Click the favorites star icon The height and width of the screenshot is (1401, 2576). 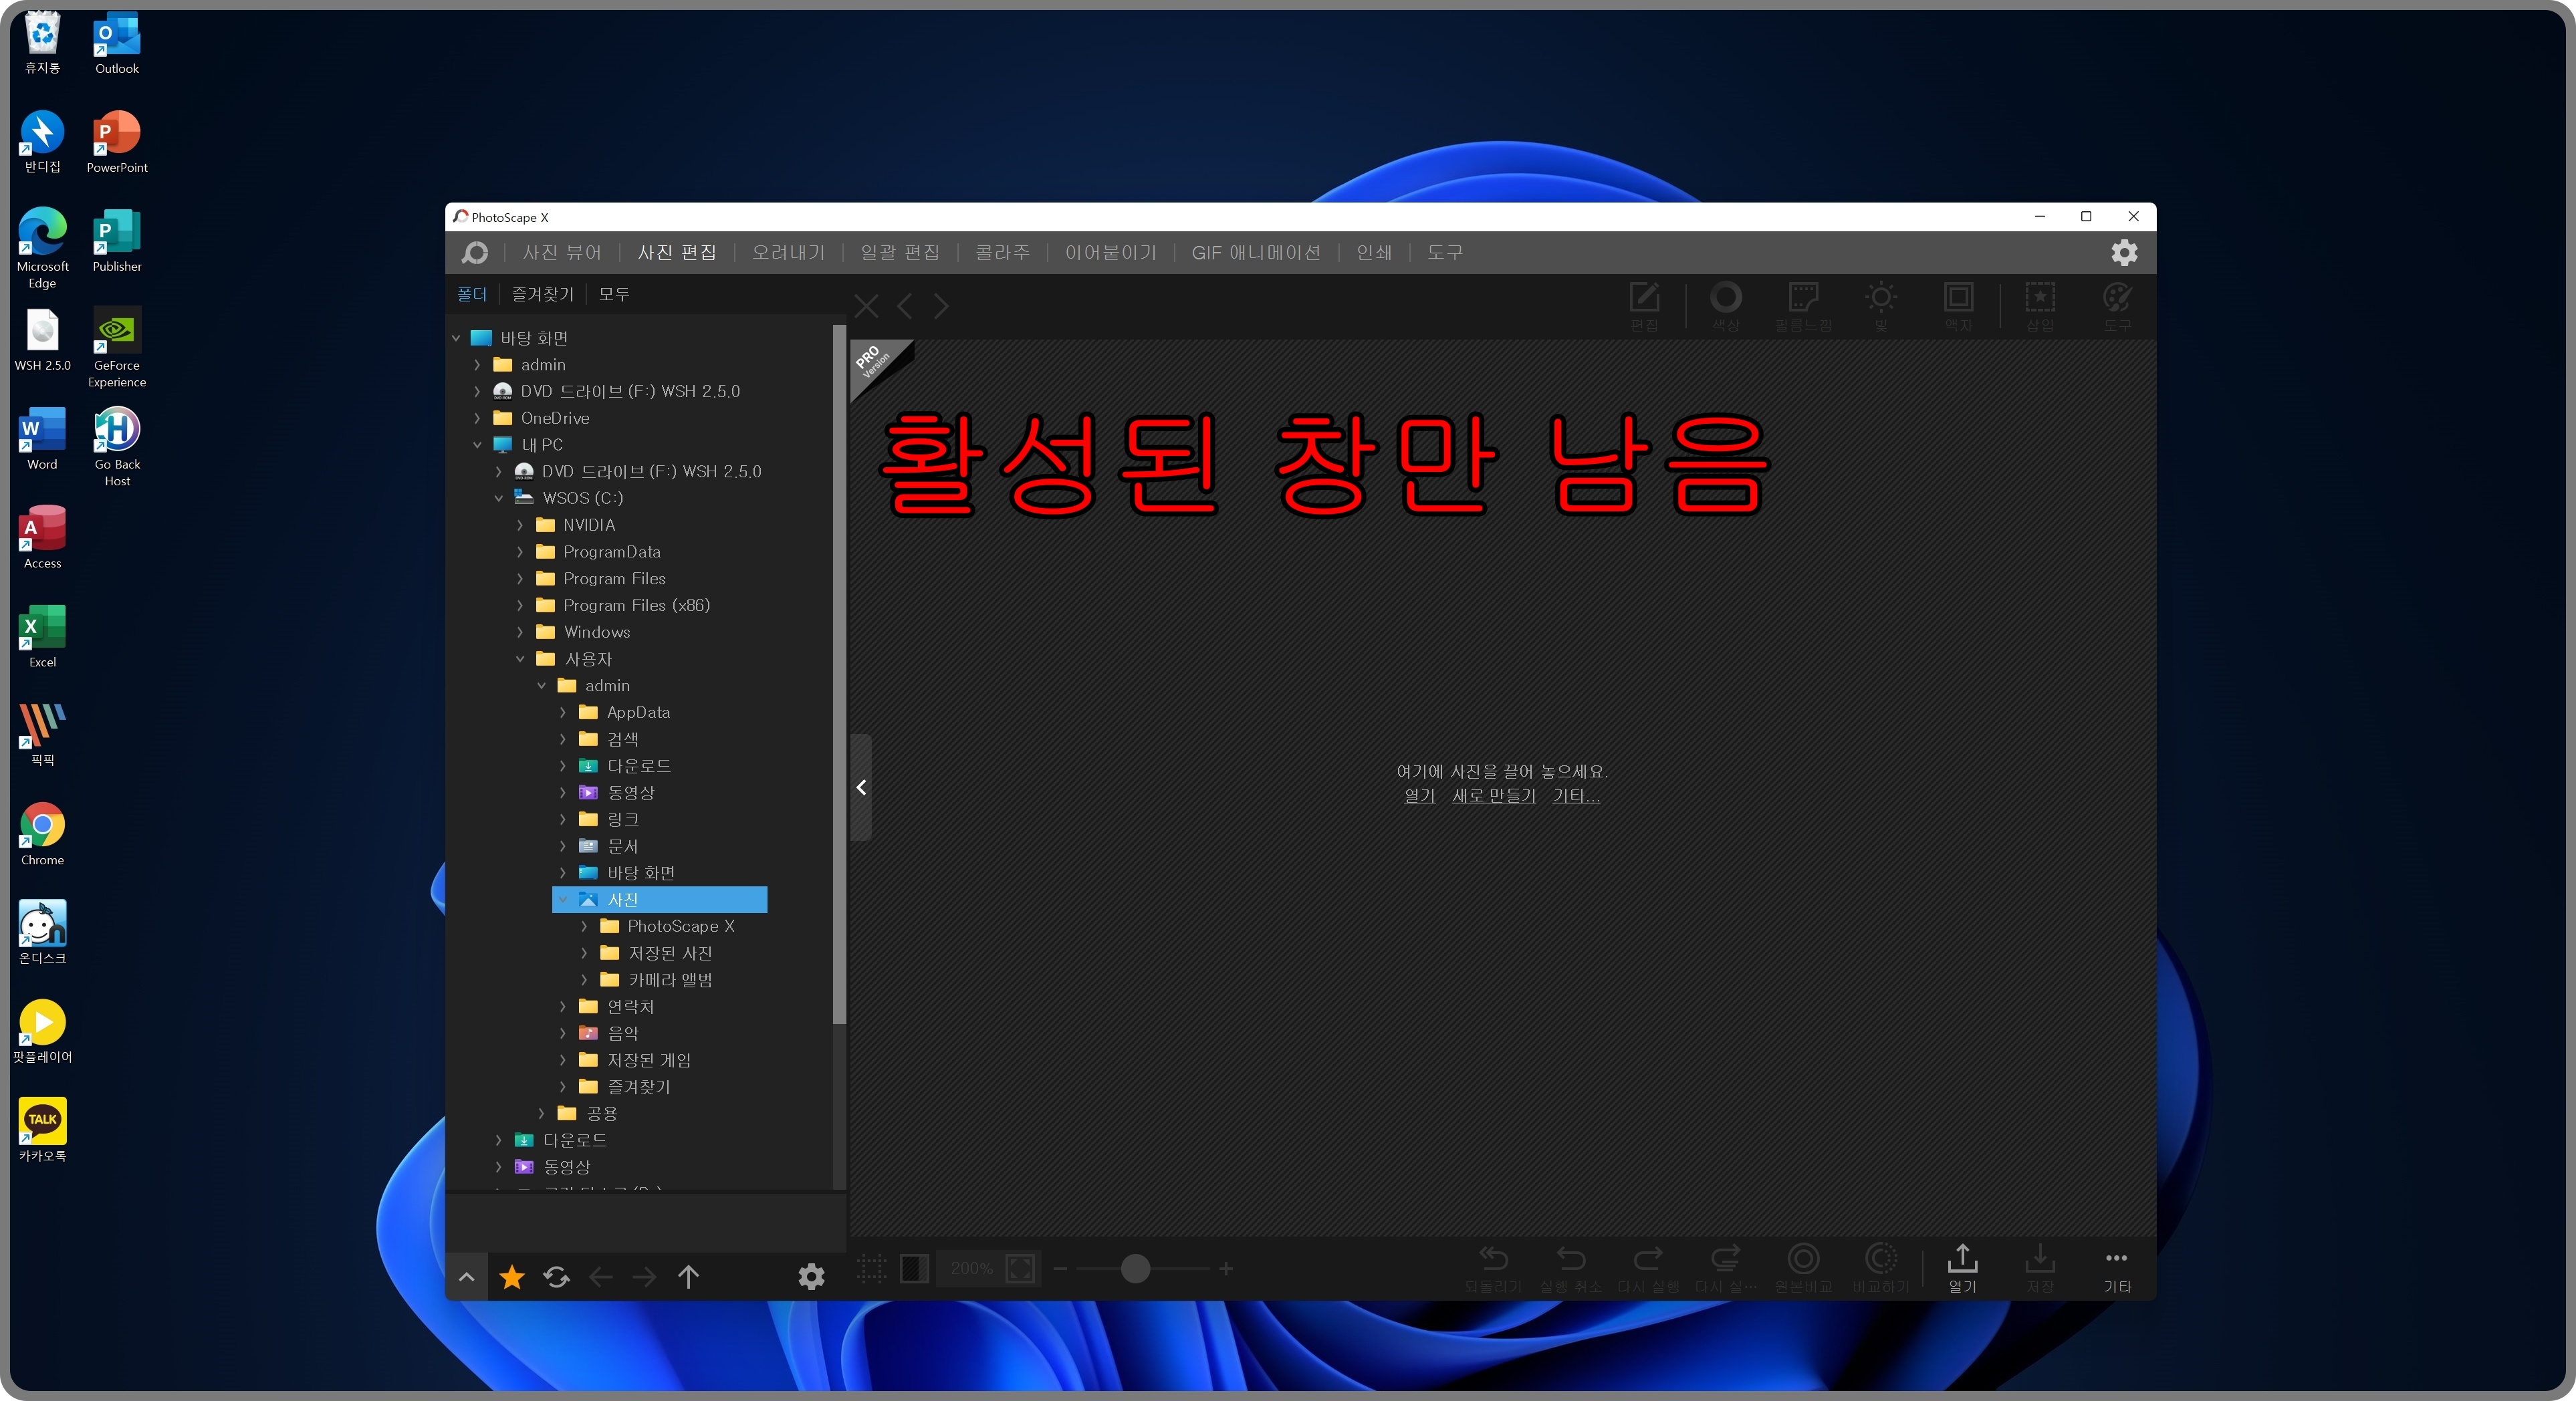(512, 1276)
